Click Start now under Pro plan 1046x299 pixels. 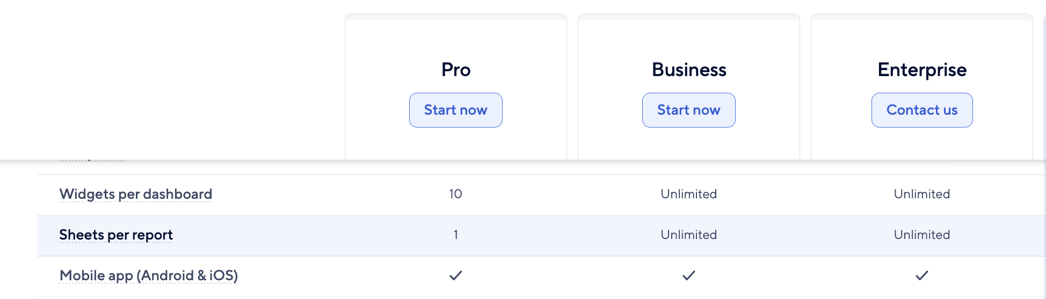(455, 110)
